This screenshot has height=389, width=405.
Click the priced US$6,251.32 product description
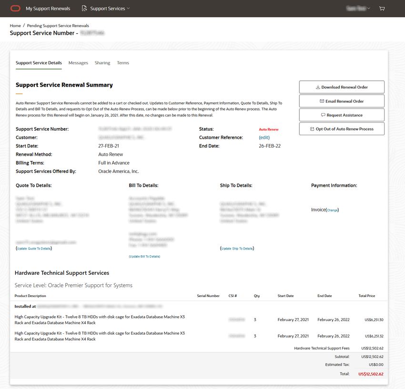pyautogui.click(x=100, y=336)
